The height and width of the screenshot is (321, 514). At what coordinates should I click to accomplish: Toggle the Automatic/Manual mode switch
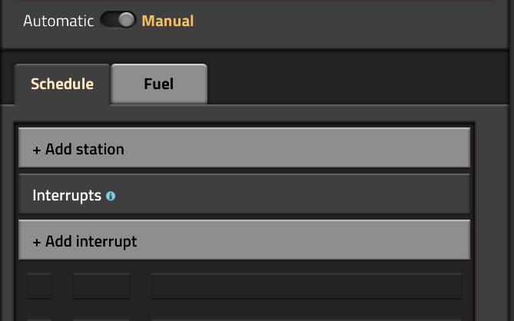click(118, 21)
